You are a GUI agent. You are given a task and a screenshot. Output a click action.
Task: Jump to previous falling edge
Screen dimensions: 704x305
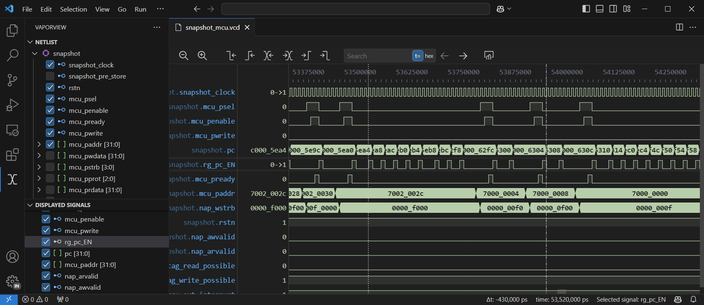231,56
